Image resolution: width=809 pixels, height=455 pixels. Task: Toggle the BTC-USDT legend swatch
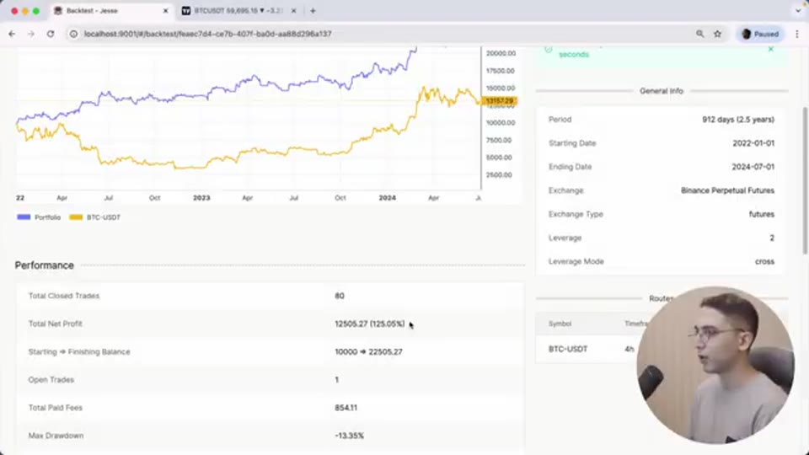(76, 217)
